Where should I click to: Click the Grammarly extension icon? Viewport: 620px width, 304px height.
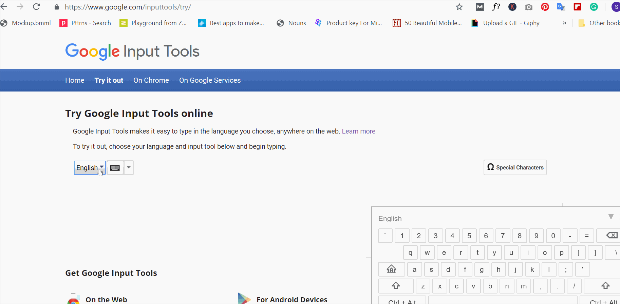(594, 7)
